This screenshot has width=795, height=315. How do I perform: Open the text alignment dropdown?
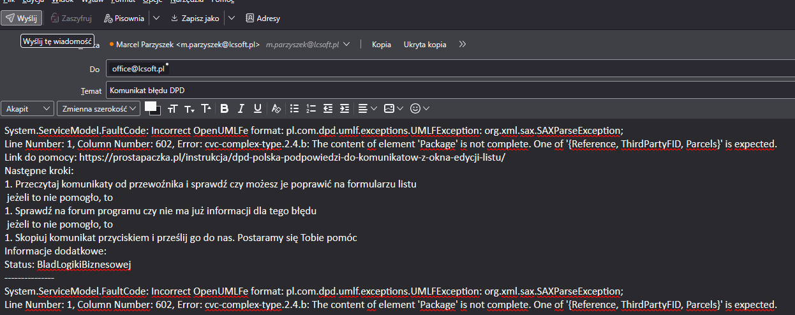point(367,109)
